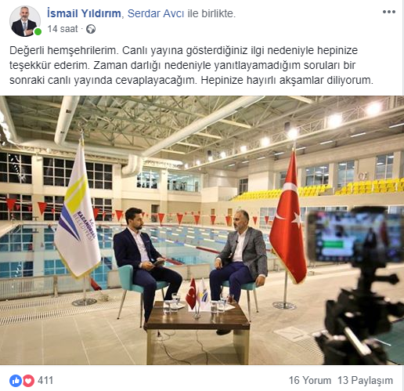Open Serdar Avcı's tagged profile link

[156, 13]
